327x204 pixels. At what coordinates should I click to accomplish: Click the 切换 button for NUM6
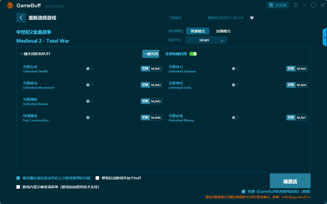pos(145,118)
